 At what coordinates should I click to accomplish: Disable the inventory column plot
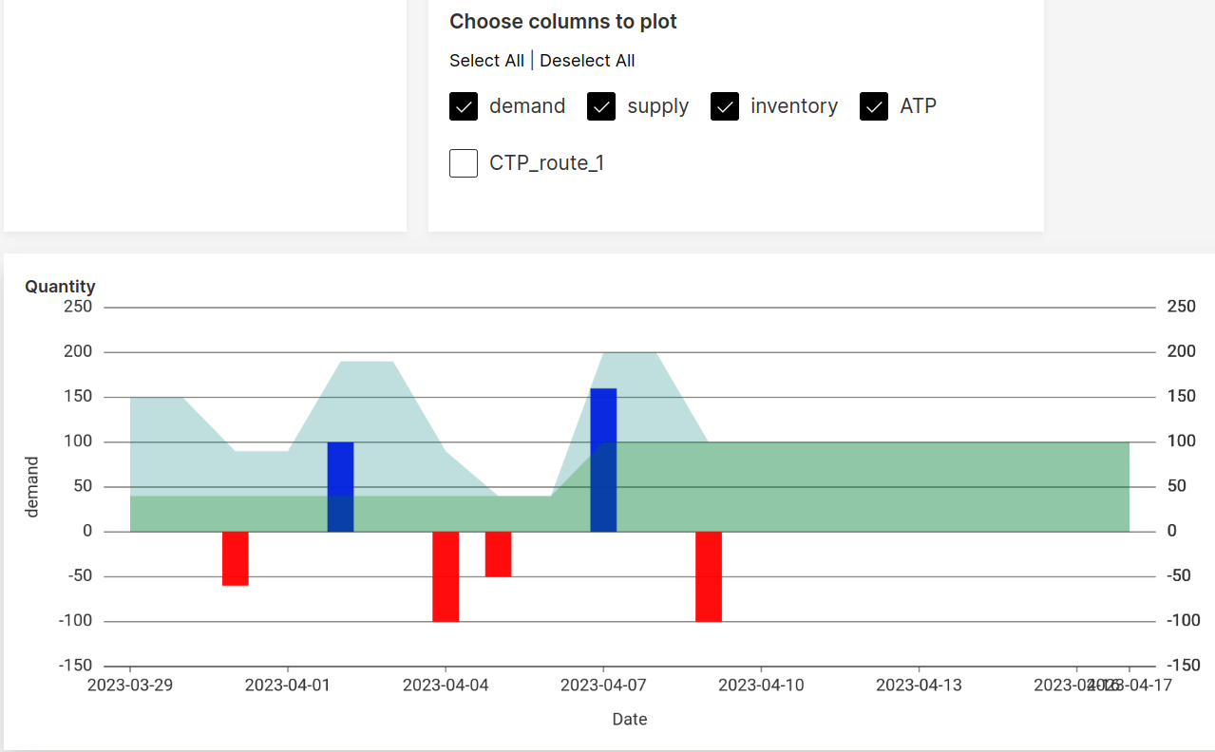click(724, 106)
